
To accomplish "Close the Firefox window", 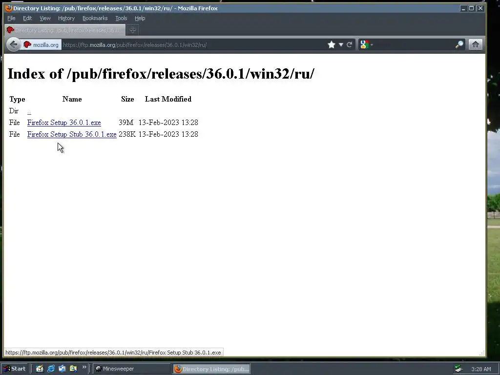I will pyautogui.click(x=480, y=8).
